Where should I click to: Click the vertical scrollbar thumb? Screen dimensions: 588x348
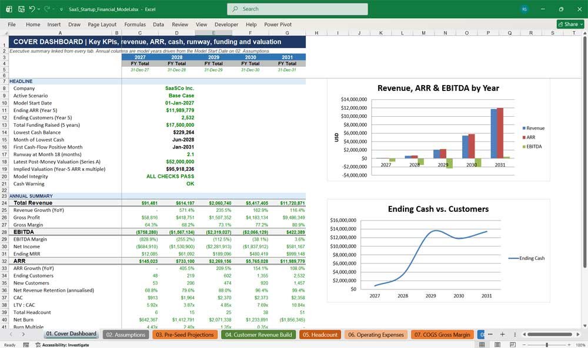pyautogui.click(x=584, y=151)
